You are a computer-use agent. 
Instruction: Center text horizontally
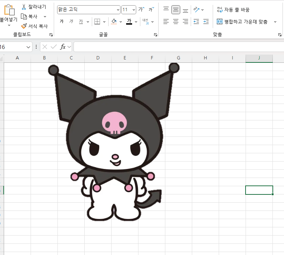click(x=176, y=22)
